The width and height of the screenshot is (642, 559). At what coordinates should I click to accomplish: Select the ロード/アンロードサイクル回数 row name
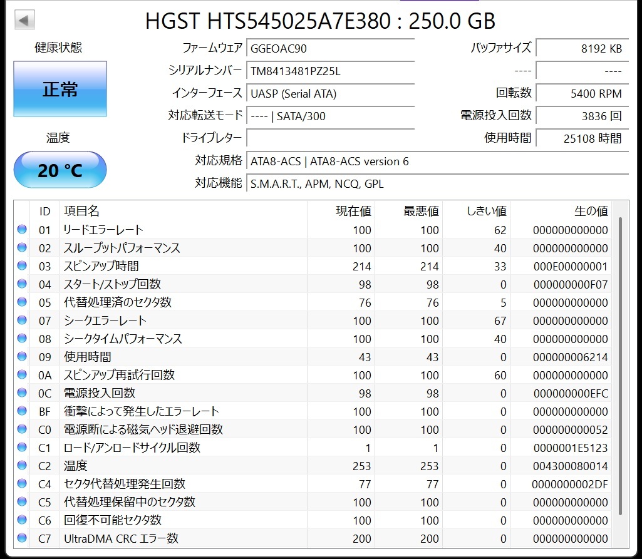[132, 448]
